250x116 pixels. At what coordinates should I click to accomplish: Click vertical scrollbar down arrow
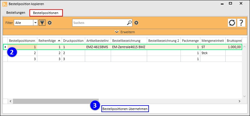245,96
